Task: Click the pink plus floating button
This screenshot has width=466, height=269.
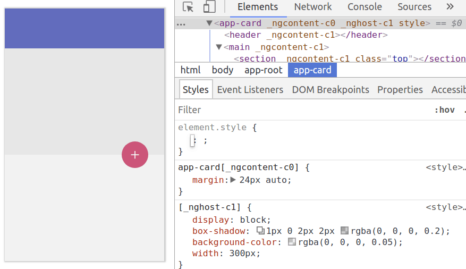Action: [135, 155]
